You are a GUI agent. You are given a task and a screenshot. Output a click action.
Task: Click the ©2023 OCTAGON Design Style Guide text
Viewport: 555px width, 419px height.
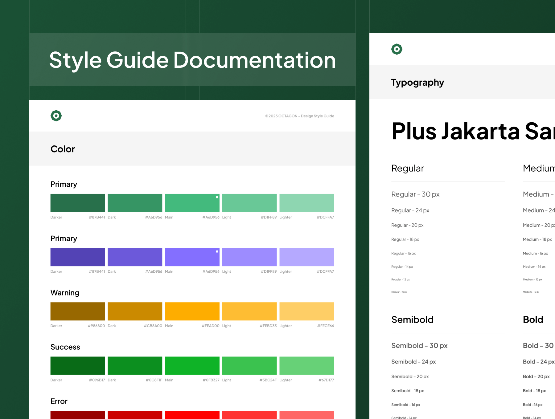[299, 116]
